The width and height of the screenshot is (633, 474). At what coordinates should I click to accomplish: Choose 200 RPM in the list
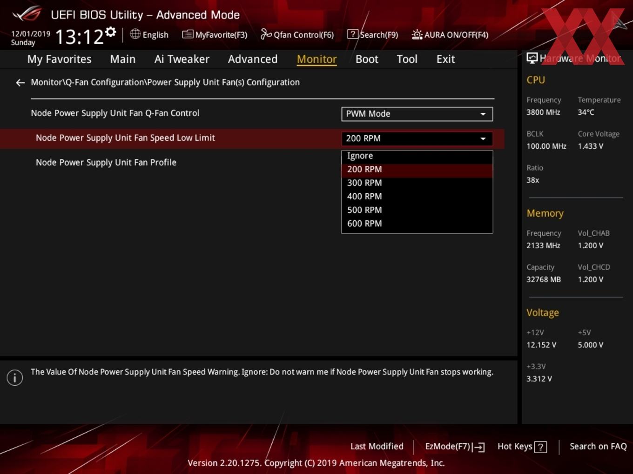click(417, 170)
